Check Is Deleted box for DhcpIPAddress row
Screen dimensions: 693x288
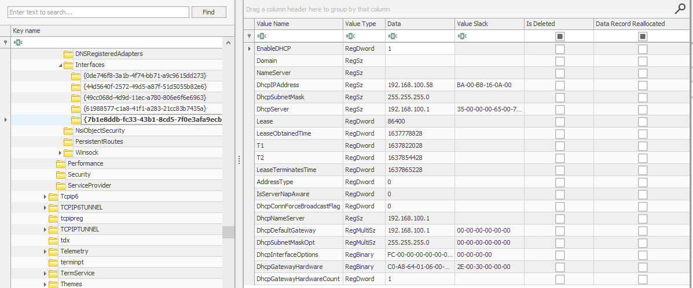tap(559, 85)
